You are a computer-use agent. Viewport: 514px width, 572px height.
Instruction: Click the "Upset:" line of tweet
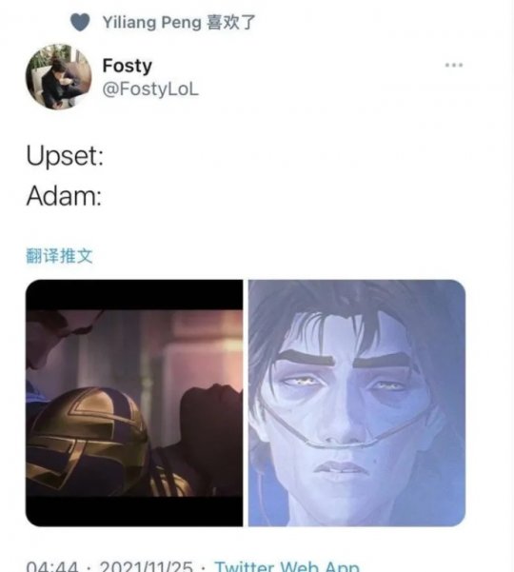[x=65, y=156]
